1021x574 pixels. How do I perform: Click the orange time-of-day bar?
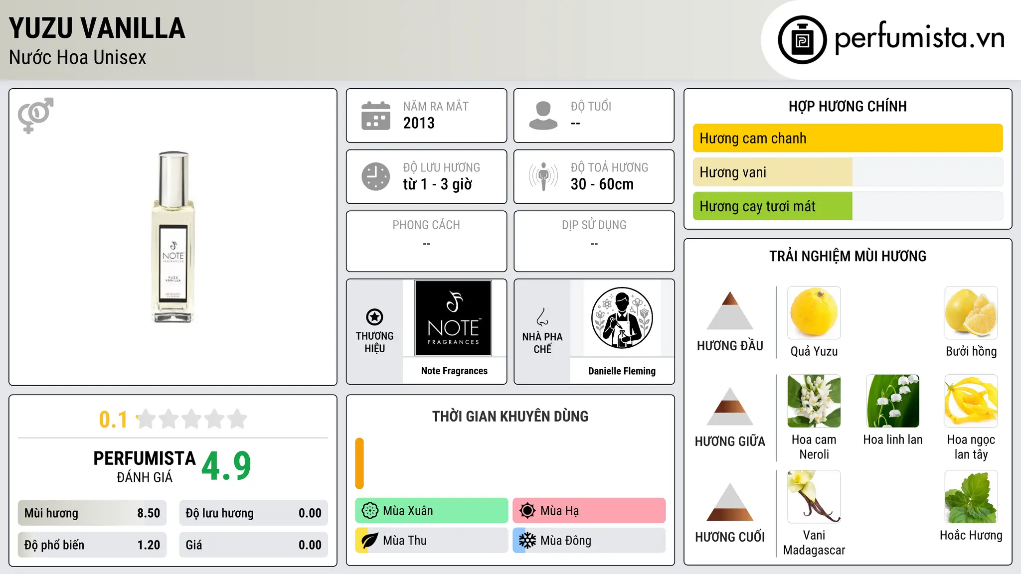coord(359,463)
